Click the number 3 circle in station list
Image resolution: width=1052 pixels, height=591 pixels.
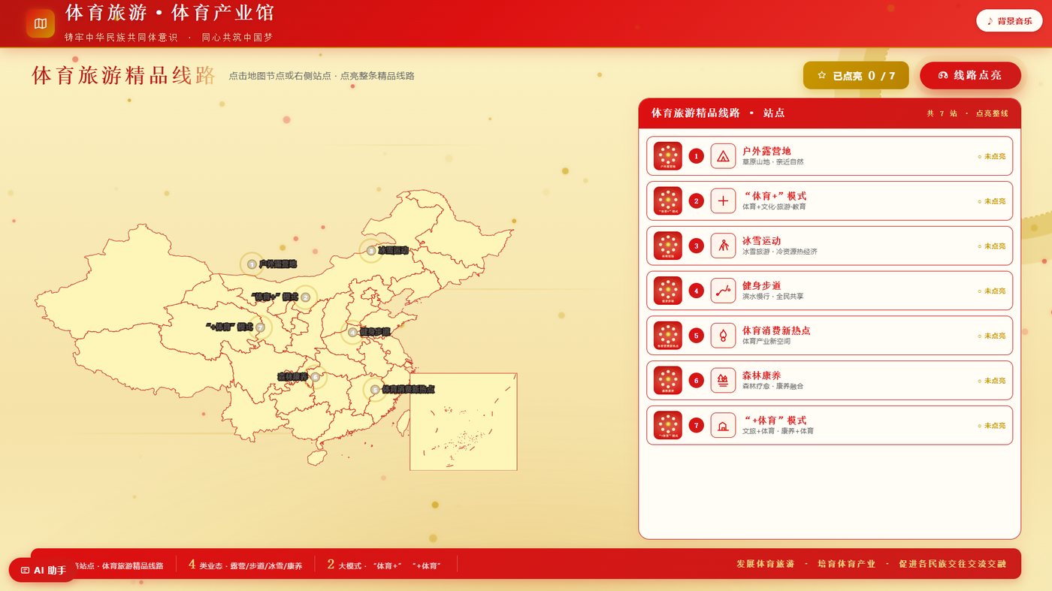click(697, 246)
